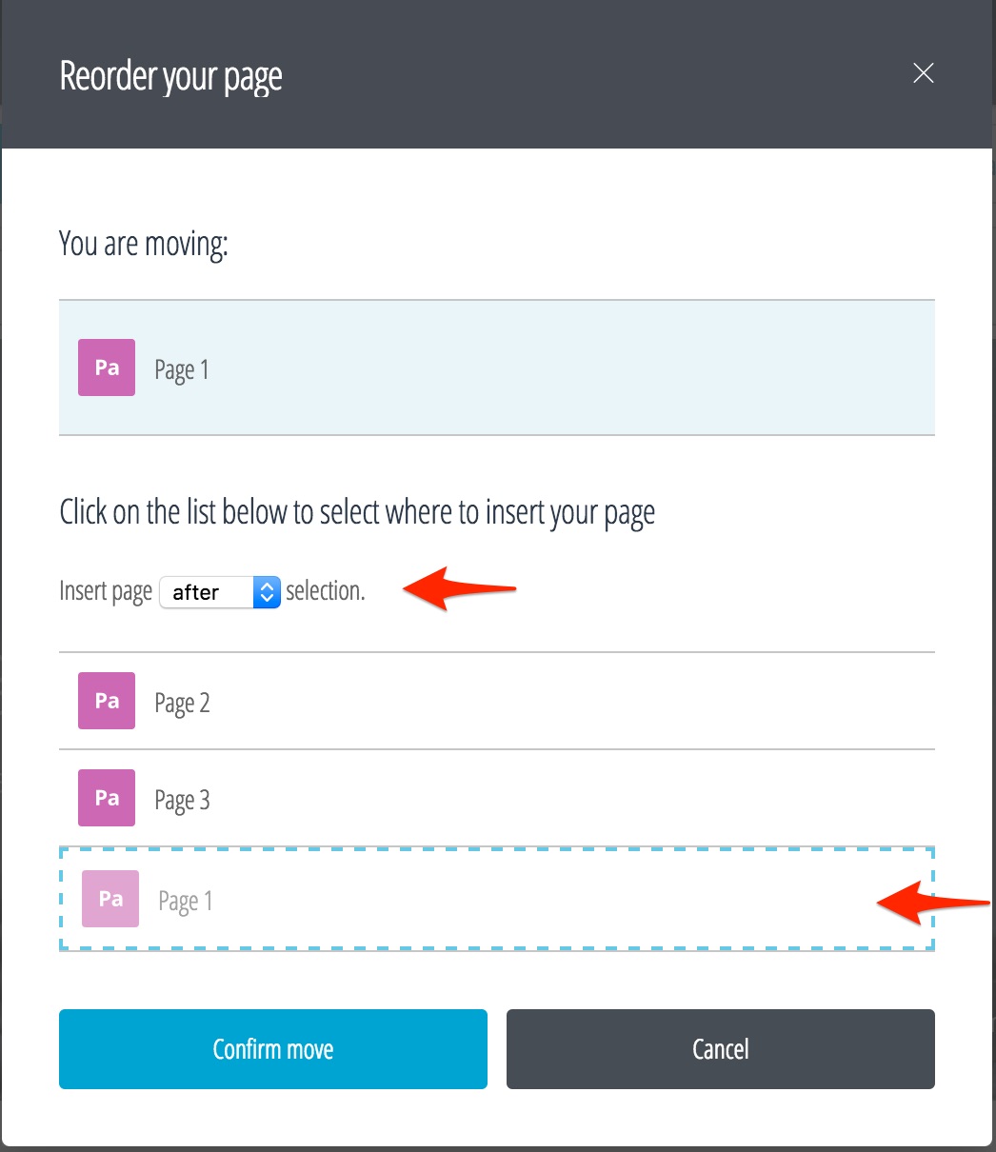This screenshot has height=1152, width=996.
Task: Click the 'You are moving:' heading
Action: (144, 245)
